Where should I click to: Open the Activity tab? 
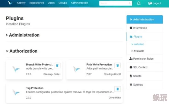click(21, 3)
